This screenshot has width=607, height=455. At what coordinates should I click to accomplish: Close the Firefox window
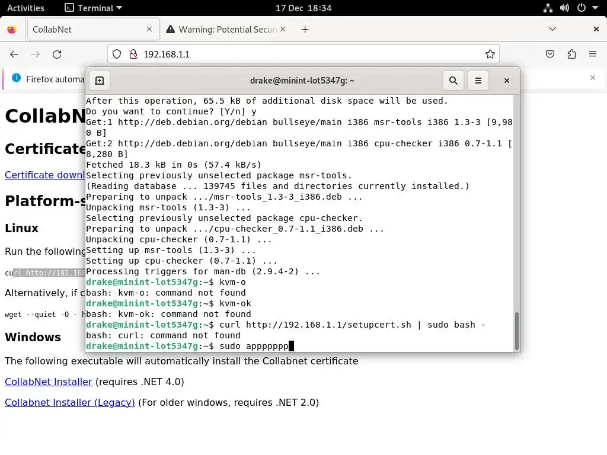(x=596, y=29)
